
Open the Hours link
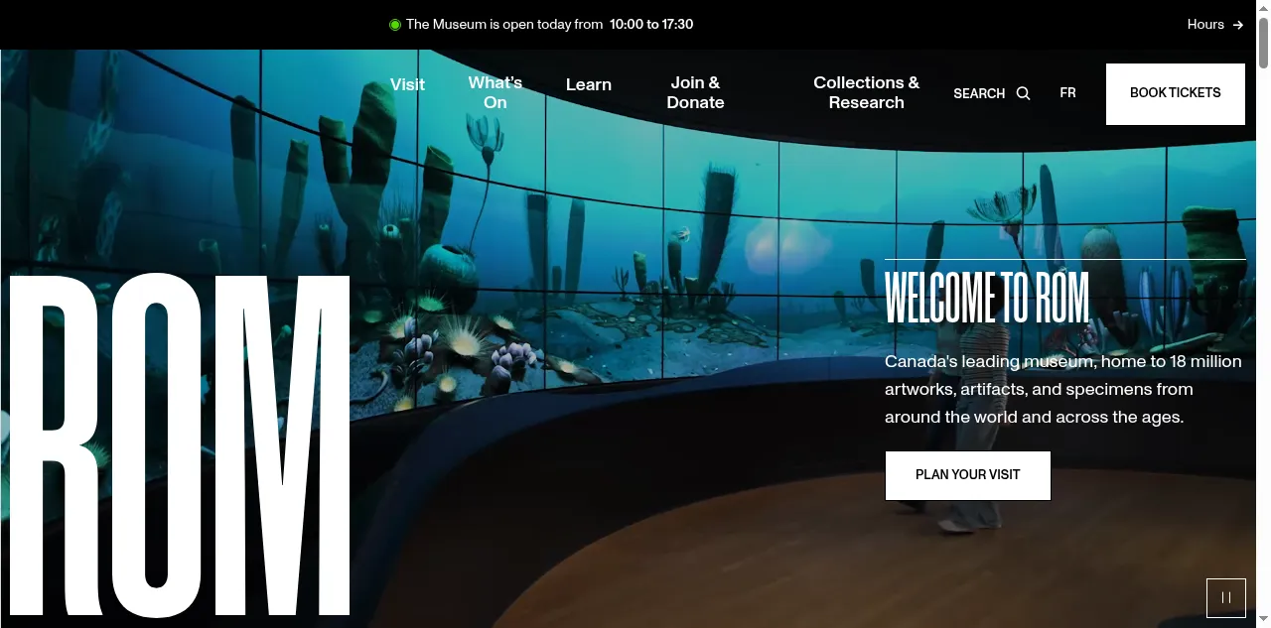tap(1215, 25)
